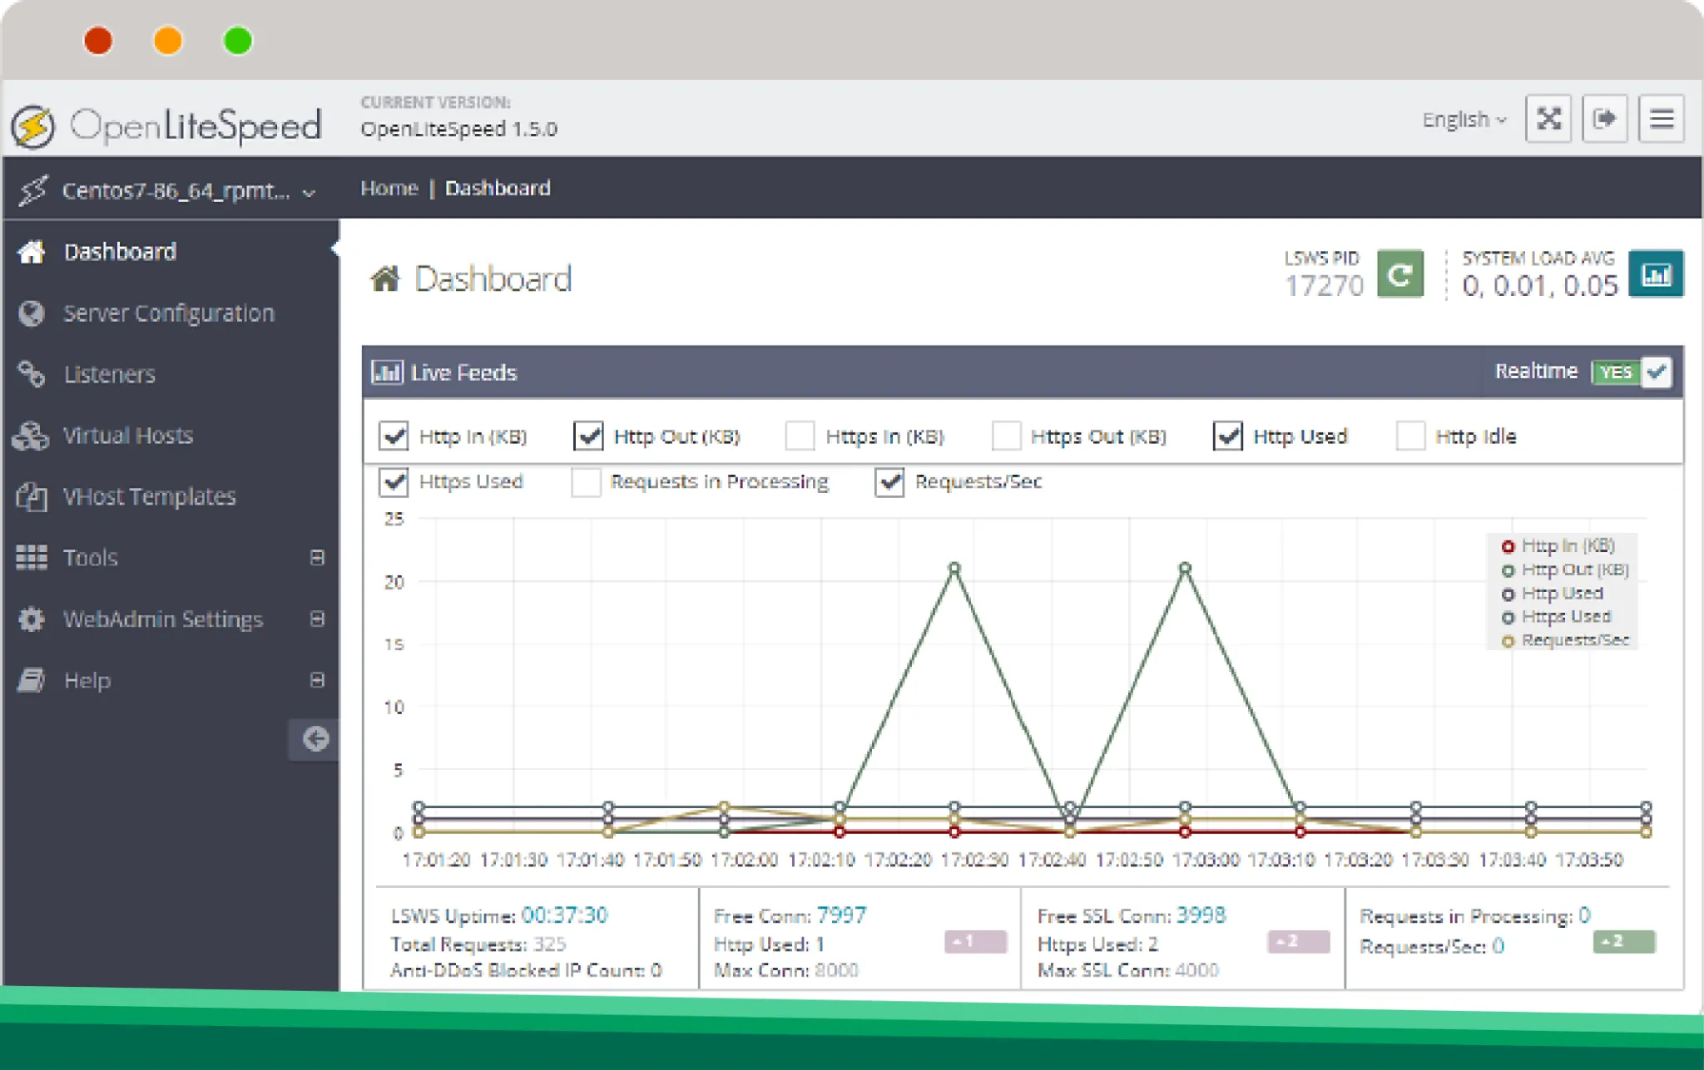This screenshot has width=1704, height=1070.
Task: Open the Server Configuration menu item
Action: [169, 313]
